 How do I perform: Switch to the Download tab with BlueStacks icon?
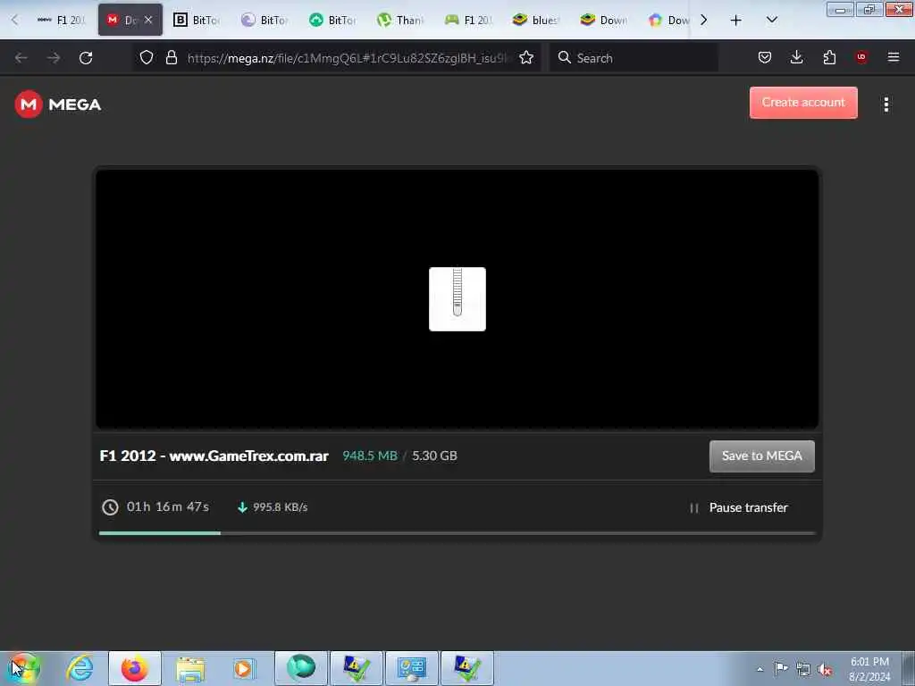[x=605, y=20]
